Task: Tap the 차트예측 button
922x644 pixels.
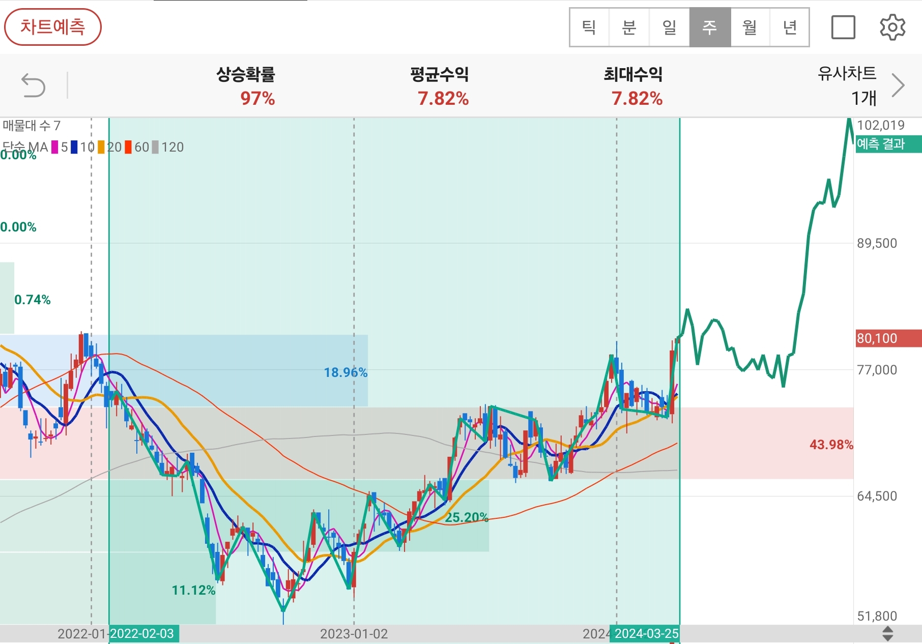Action: [53, 27]
